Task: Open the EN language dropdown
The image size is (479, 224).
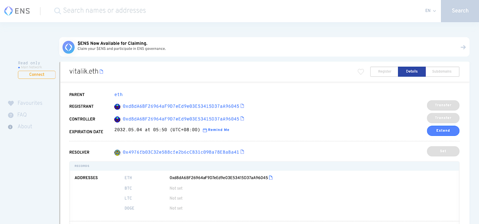Action: [x=430, y=11]
